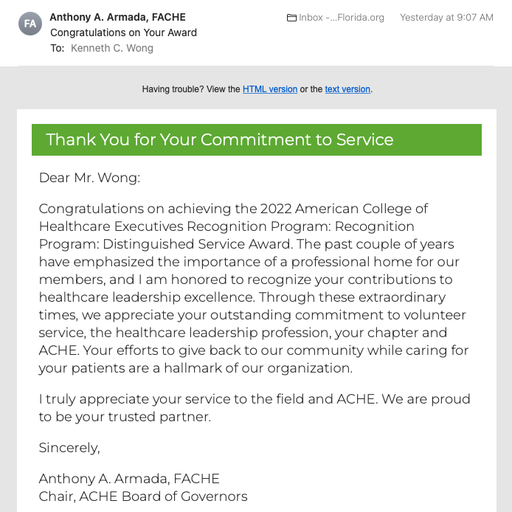Screen dimensions: 512x512
Task: Open the HTML version link
Action: click(270, 89)
